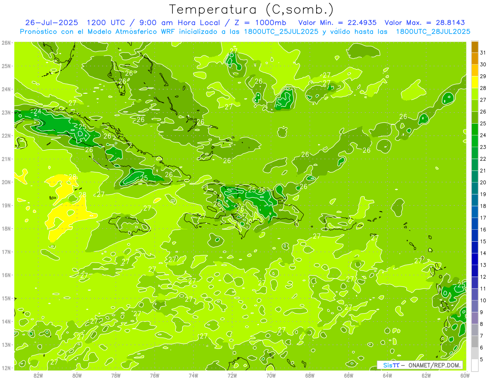Click the '18N' latitude axis label

[6, 229]
